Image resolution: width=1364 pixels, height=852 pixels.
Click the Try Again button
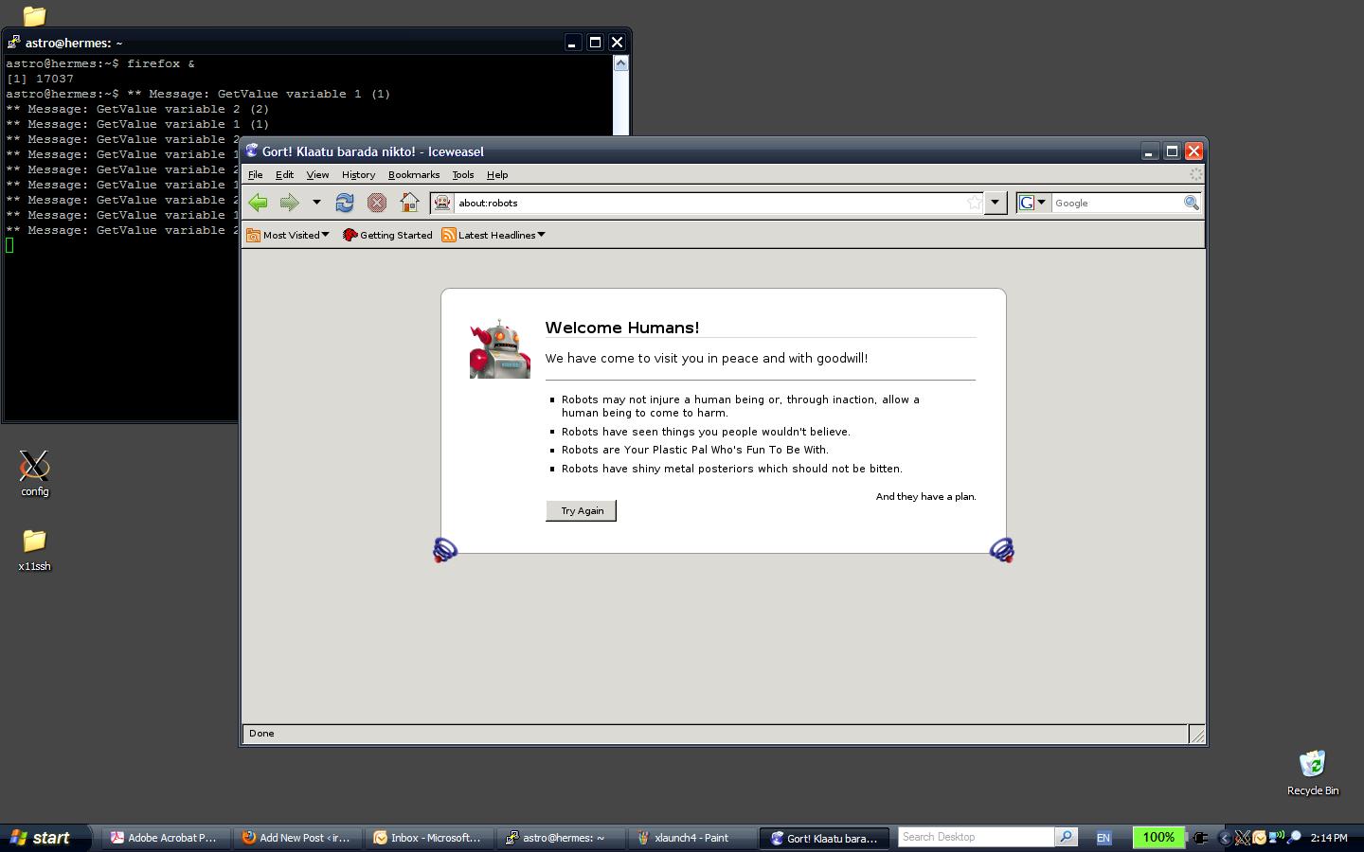(582, 511)
